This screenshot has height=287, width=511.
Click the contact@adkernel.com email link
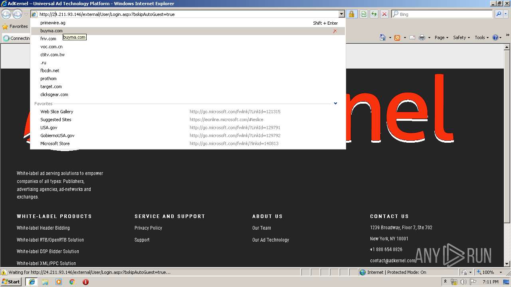(x=392, y=261)
